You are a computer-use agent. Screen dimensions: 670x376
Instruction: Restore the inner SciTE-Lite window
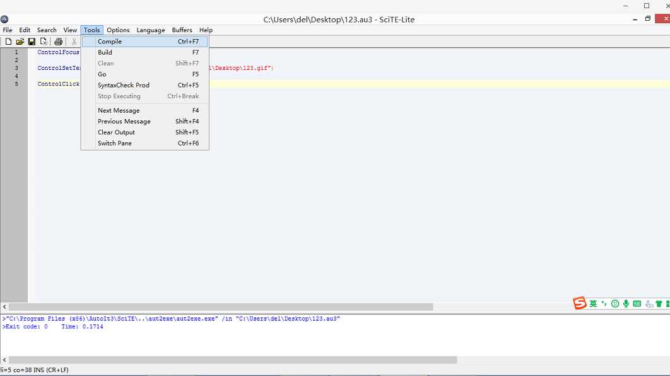(x=648, y=19)
